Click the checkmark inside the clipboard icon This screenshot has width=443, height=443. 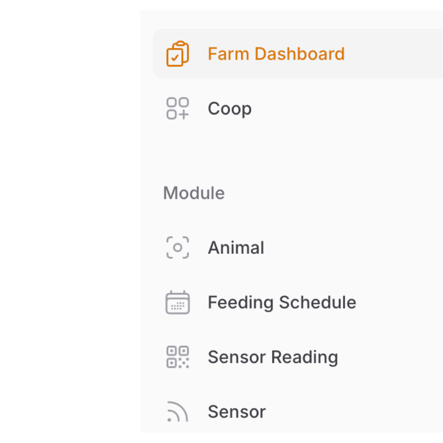point(175,59)
